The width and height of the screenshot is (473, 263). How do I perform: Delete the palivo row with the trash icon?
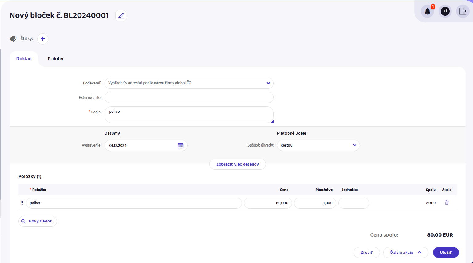[x=447, y=203]
